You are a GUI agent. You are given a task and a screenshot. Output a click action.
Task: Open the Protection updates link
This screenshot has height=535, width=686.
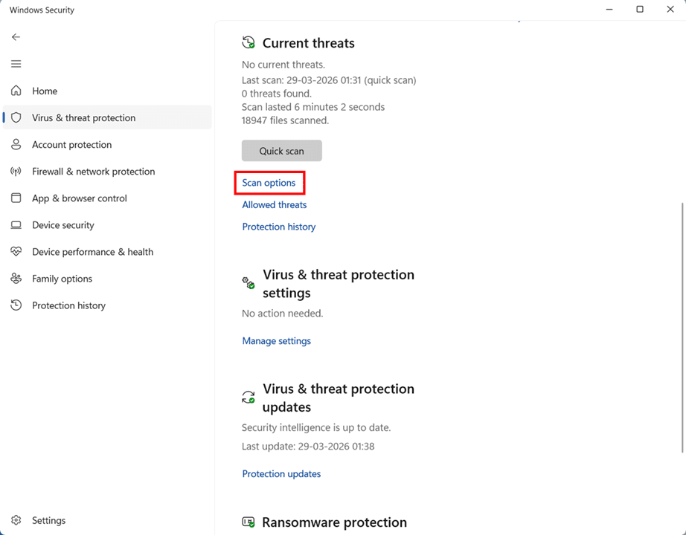[281, 474]
